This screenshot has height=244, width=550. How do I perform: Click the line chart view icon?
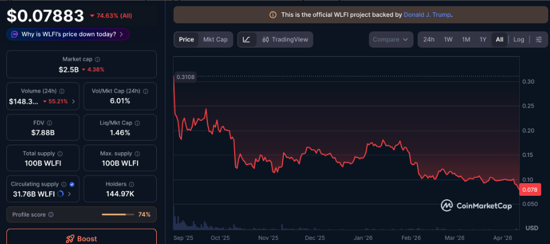point(247,40)
